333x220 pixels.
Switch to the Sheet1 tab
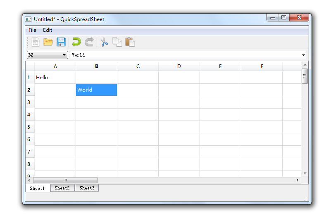[x=38, y=188]
